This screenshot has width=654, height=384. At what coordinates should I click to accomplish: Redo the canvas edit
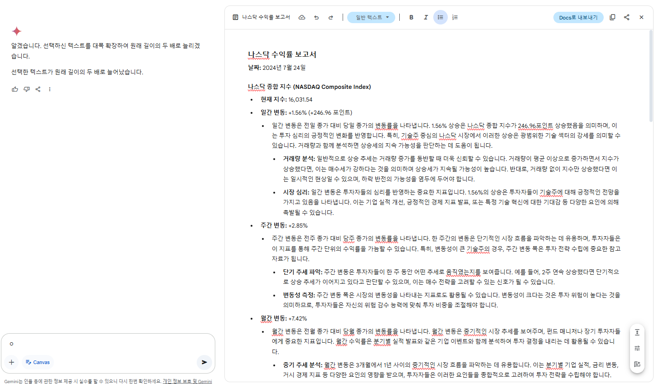331,17
